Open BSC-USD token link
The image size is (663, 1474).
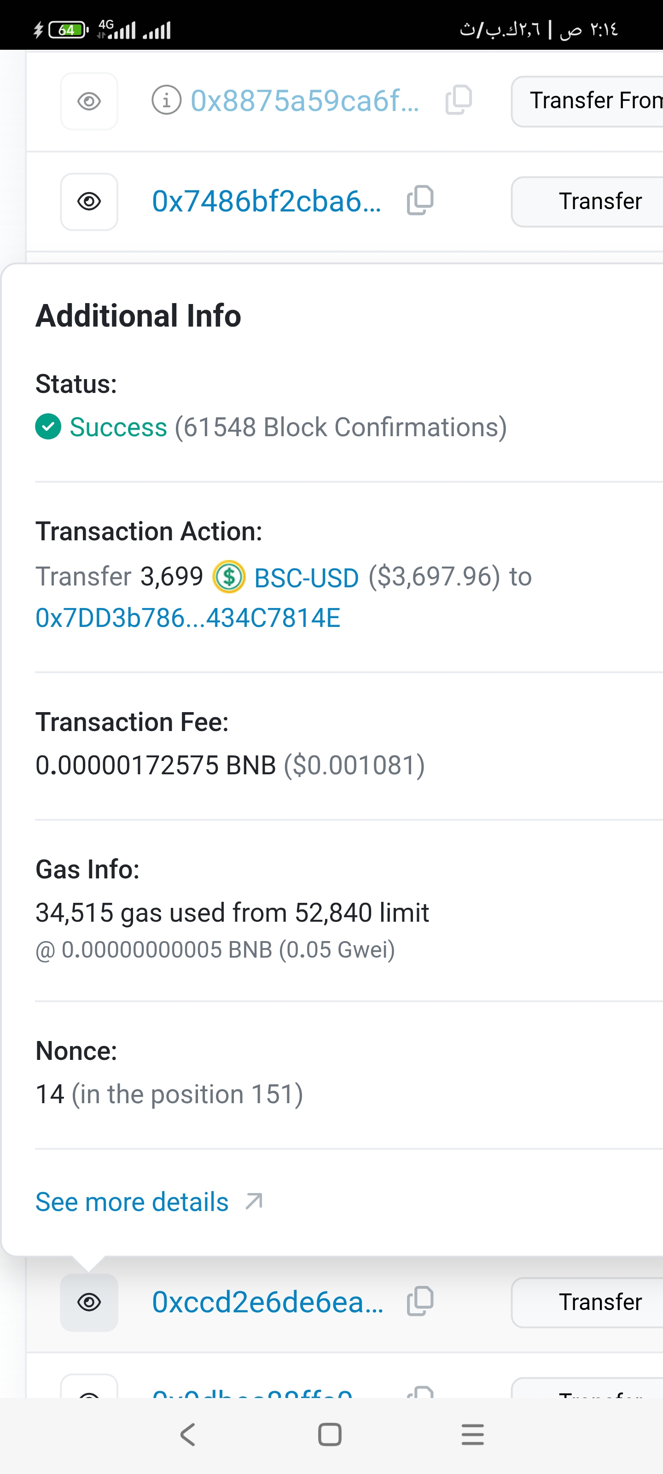[x=306, y=577]
